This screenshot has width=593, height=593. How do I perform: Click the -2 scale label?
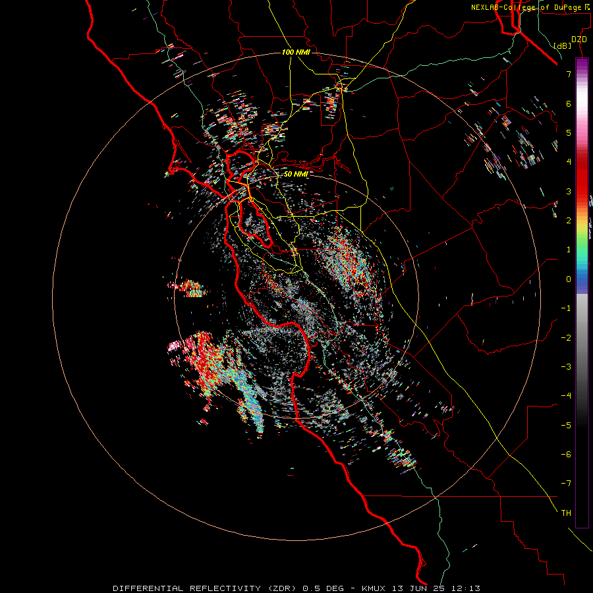pos(566,338)
